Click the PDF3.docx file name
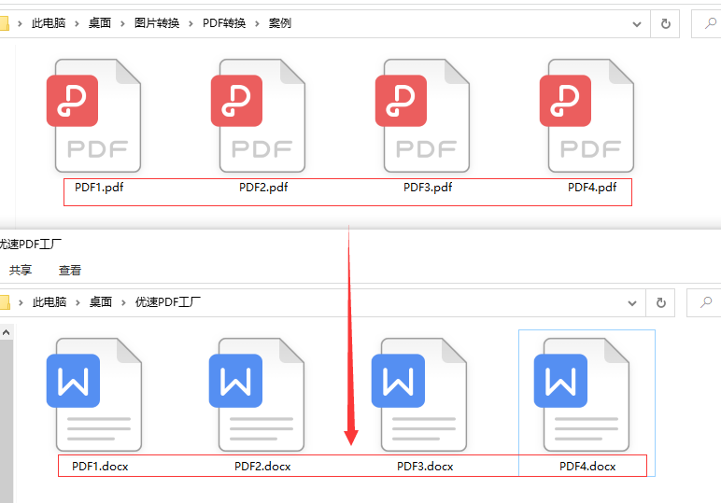Screen dimensions: 721x503 (425, 467)
